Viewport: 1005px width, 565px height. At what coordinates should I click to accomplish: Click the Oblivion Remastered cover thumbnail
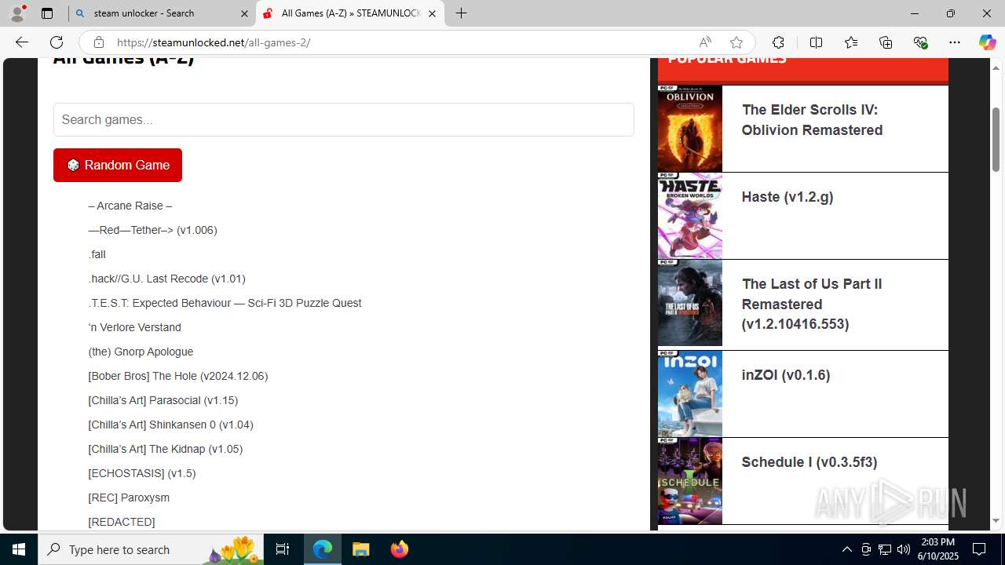point(690,129)
